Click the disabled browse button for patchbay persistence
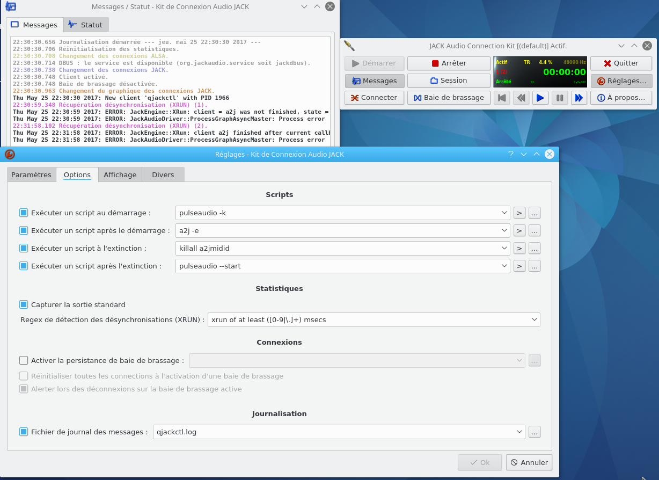Viewport: 659px width, 480px height. point(534,361)
